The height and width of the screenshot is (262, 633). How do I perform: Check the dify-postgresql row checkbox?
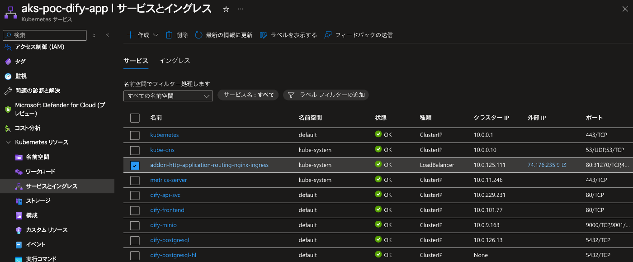click(x=135, y=240)
